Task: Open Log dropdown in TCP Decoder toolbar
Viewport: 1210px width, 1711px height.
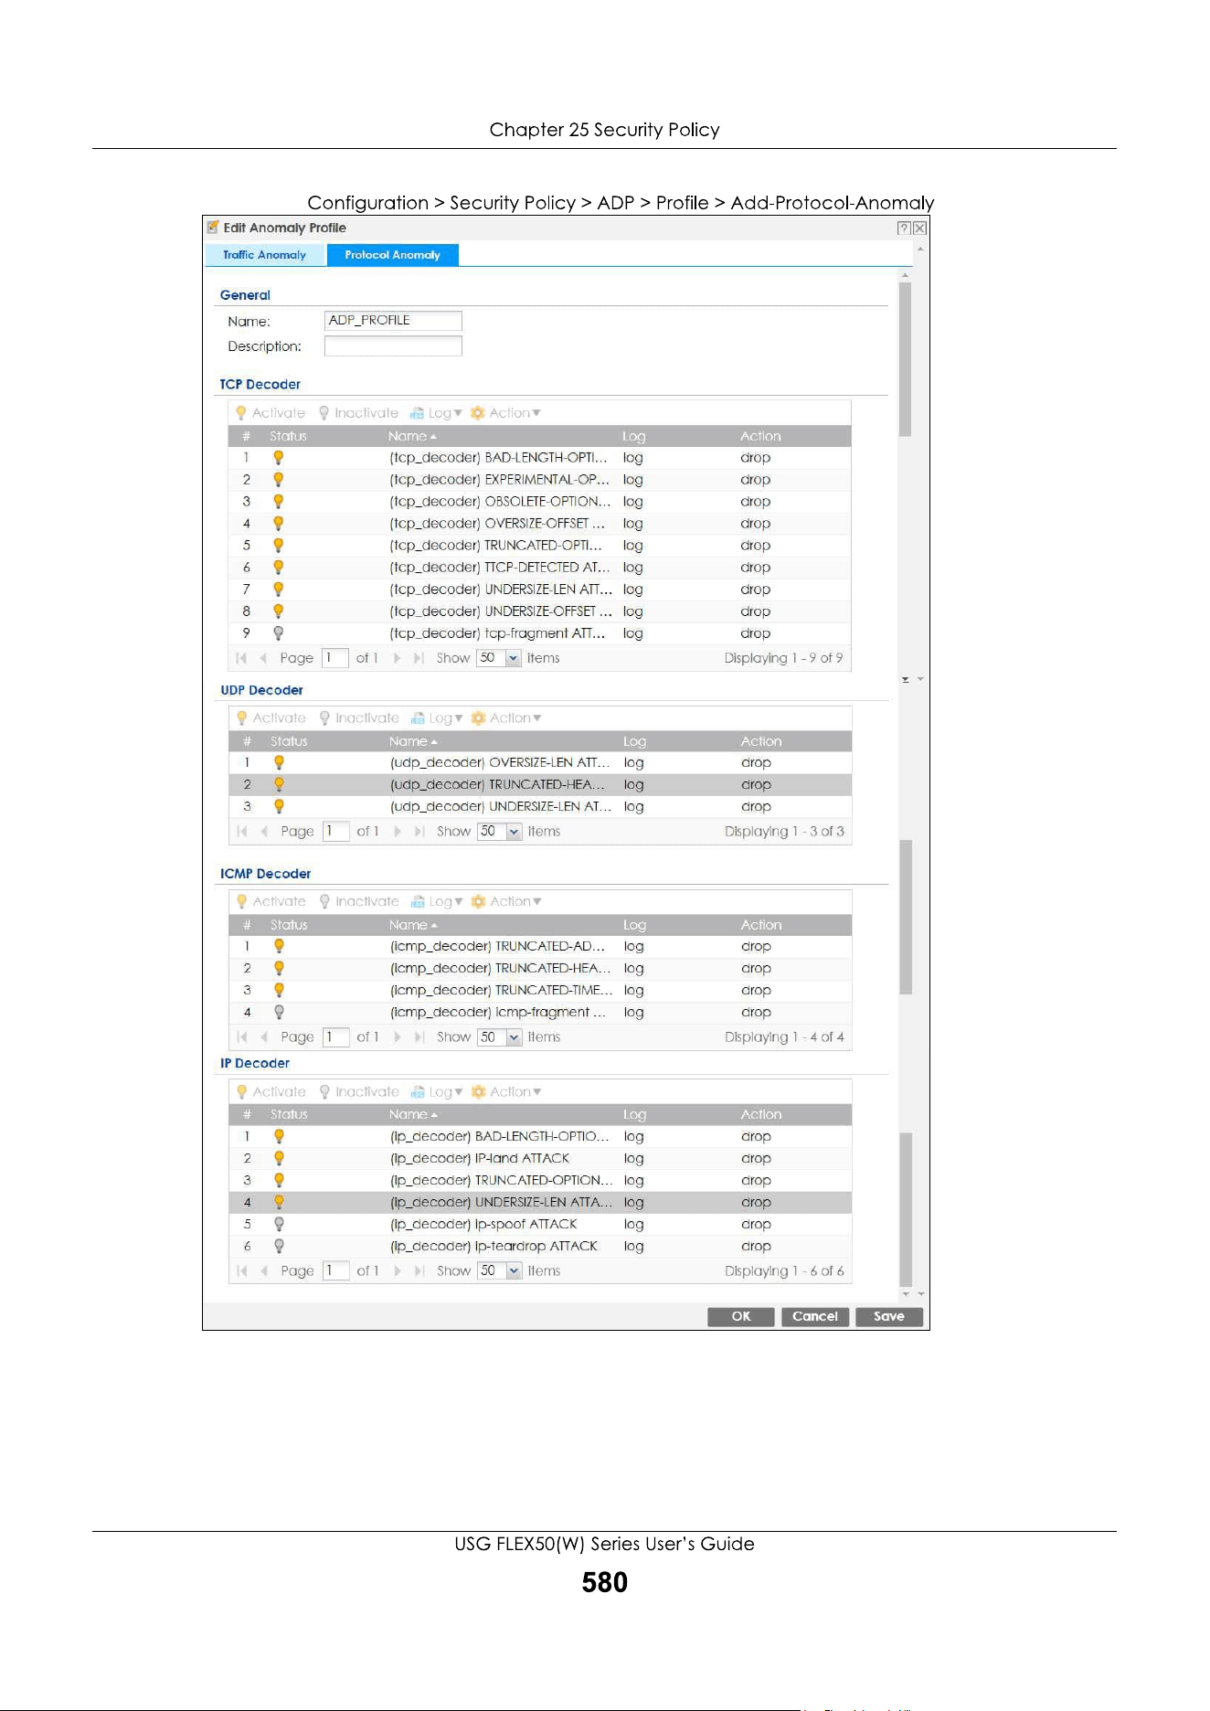Action: [436, 413]
